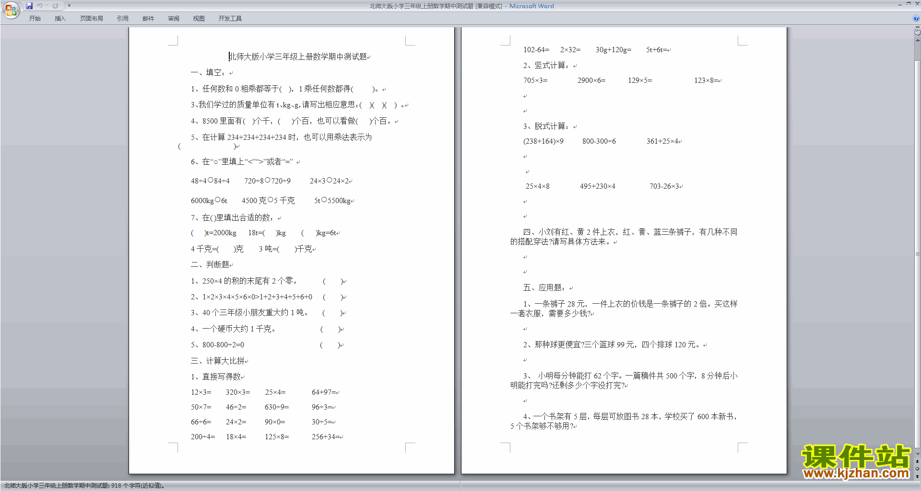Screen dimensions: 921x491
Task: Click the expression 630÷9=
Action: pyautogui.click(x=277, y=407)
